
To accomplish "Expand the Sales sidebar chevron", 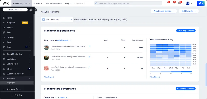I will click(x=30, y=32).
